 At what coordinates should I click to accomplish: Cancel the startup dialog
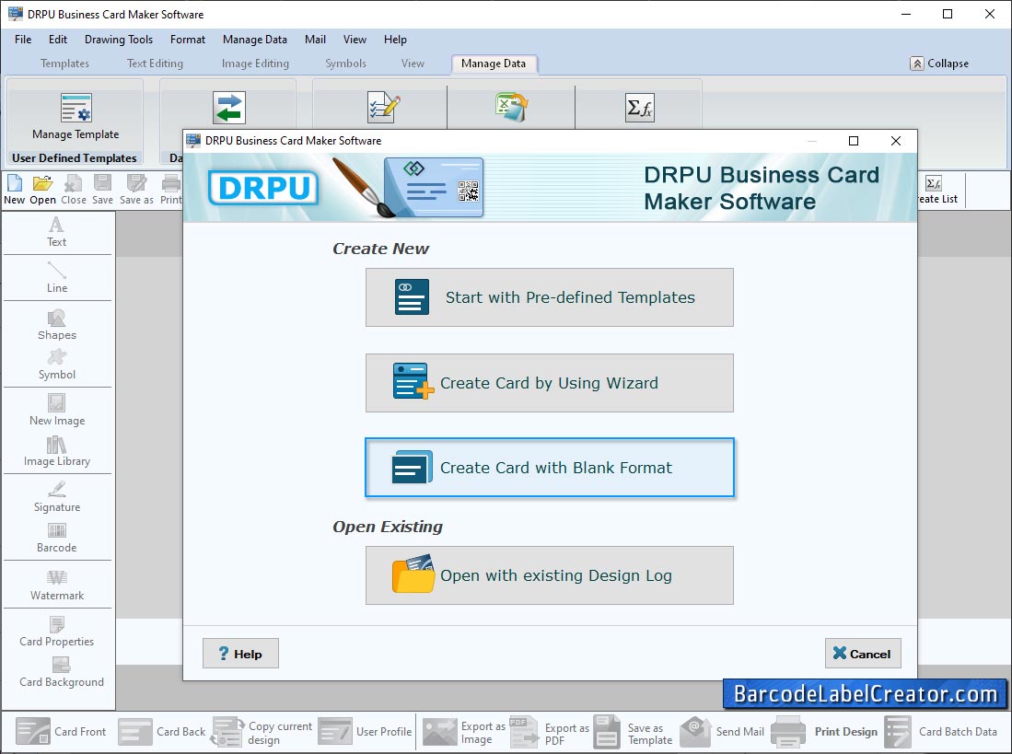click(863, 654)
